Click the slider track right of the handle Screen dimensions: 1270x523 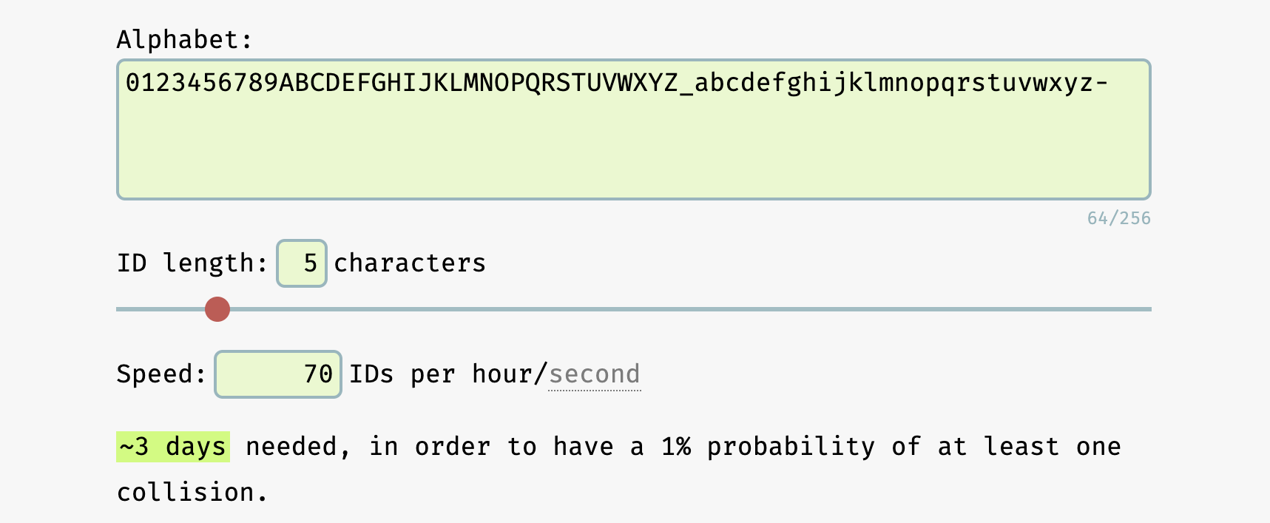(x=666, y=309)
